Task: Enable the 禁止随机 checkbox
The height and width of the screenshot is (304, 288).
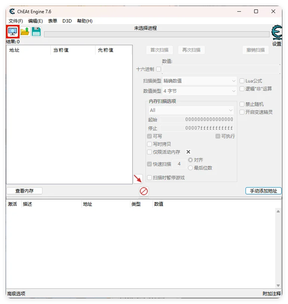Action: (x=242, y=104)
